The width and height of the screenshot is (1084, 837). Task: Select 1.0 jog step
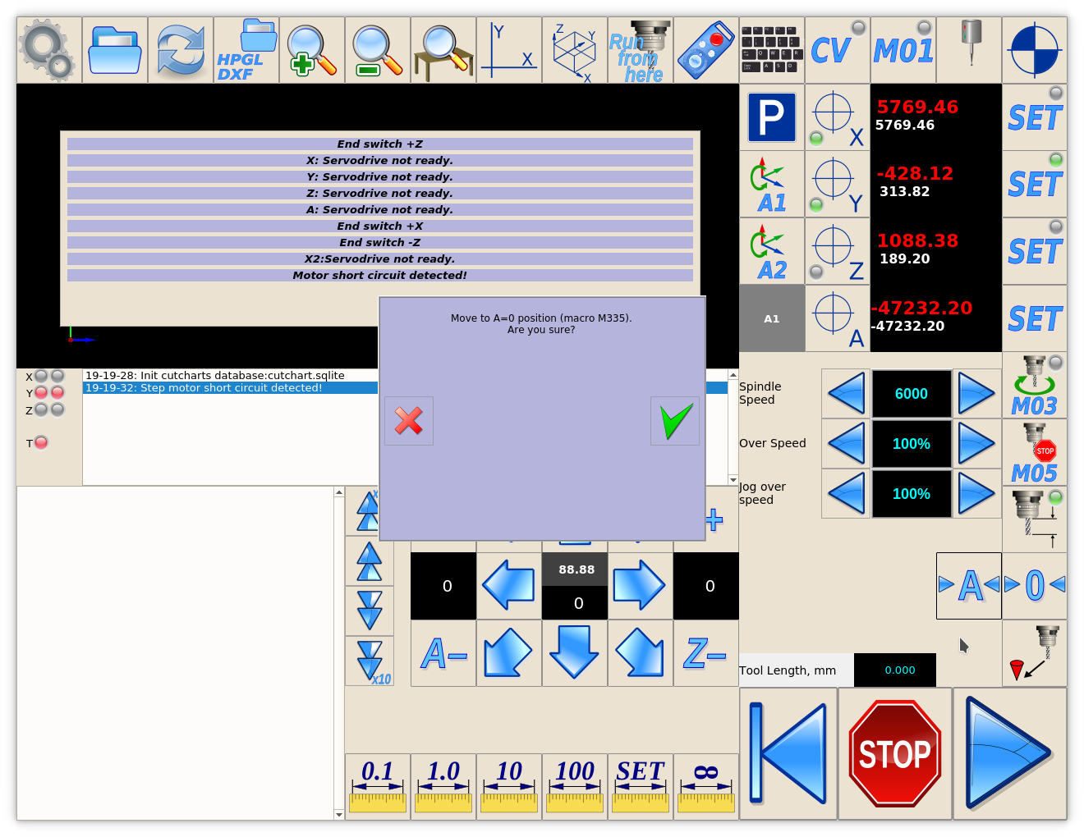click(x=443, y=787)
